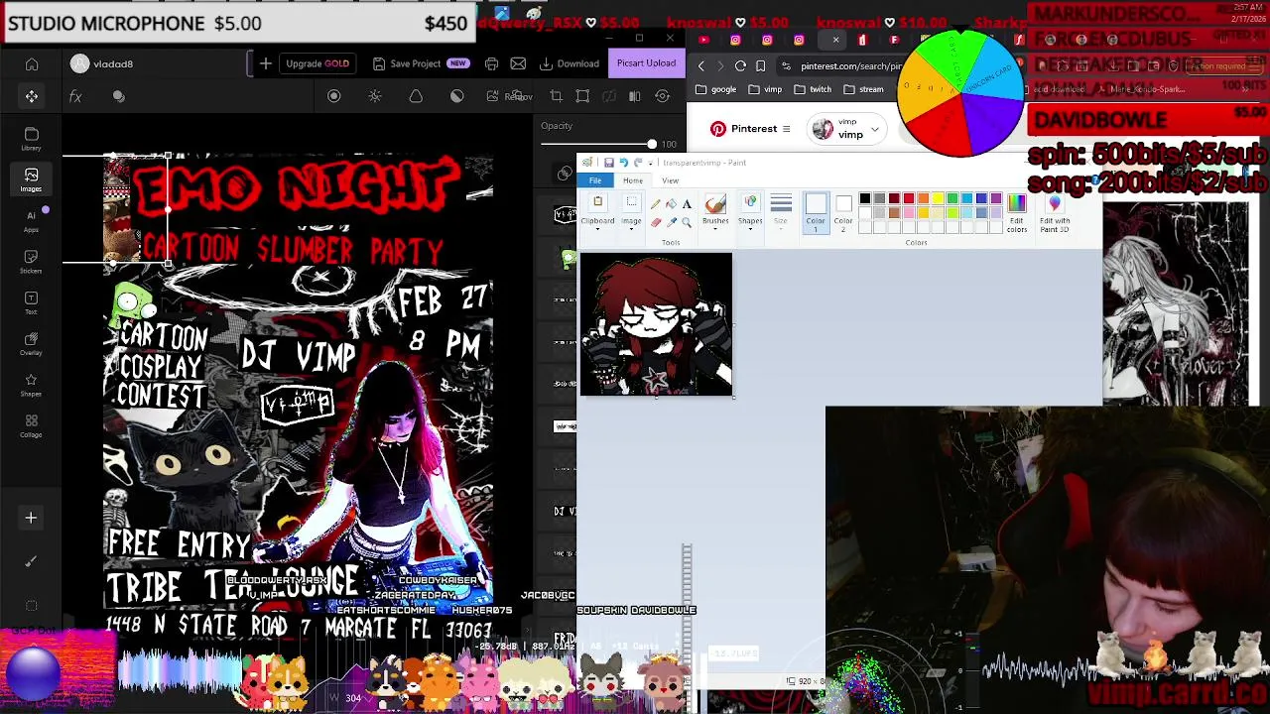Open the Pinterest hamburger menu
Viewport: 1270px width, 714px height.
pos(786,129)
